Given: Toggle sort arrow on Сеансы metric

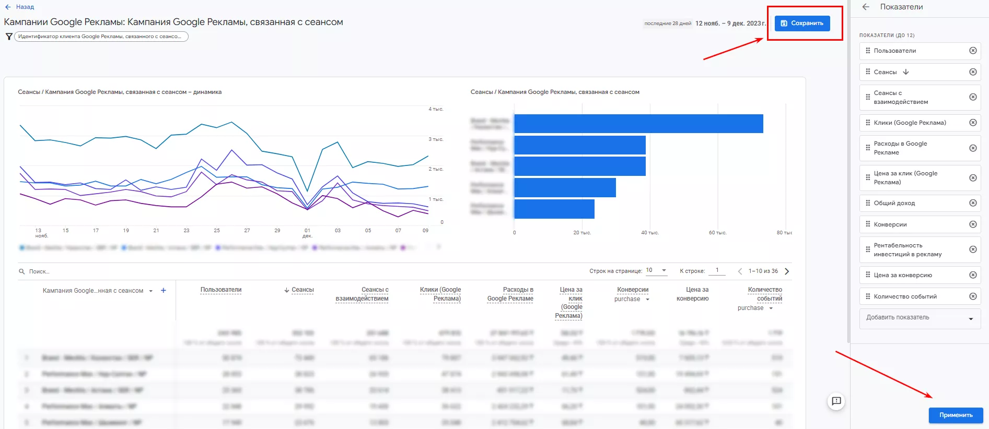Looking at the screenshot, I should (906, 72).
